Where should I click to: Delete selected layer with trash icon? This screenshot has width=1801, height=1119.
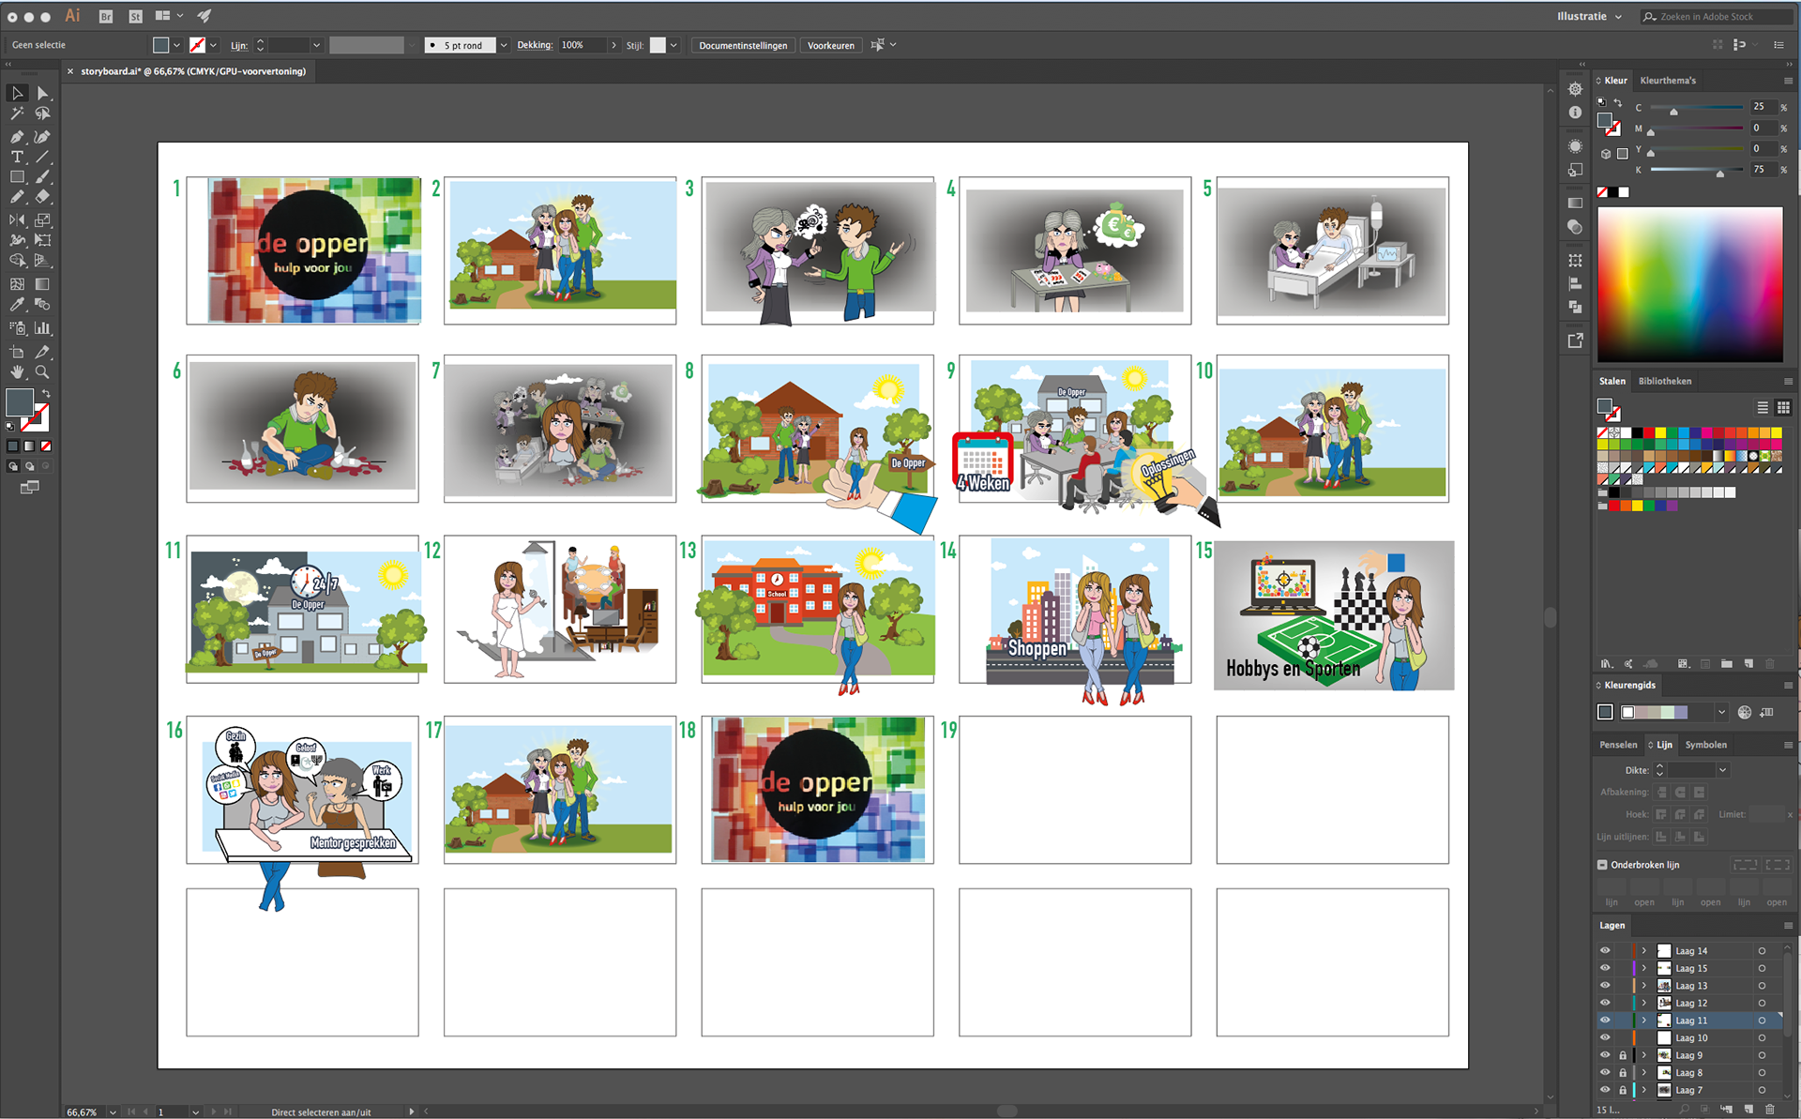(1770, 1110)
